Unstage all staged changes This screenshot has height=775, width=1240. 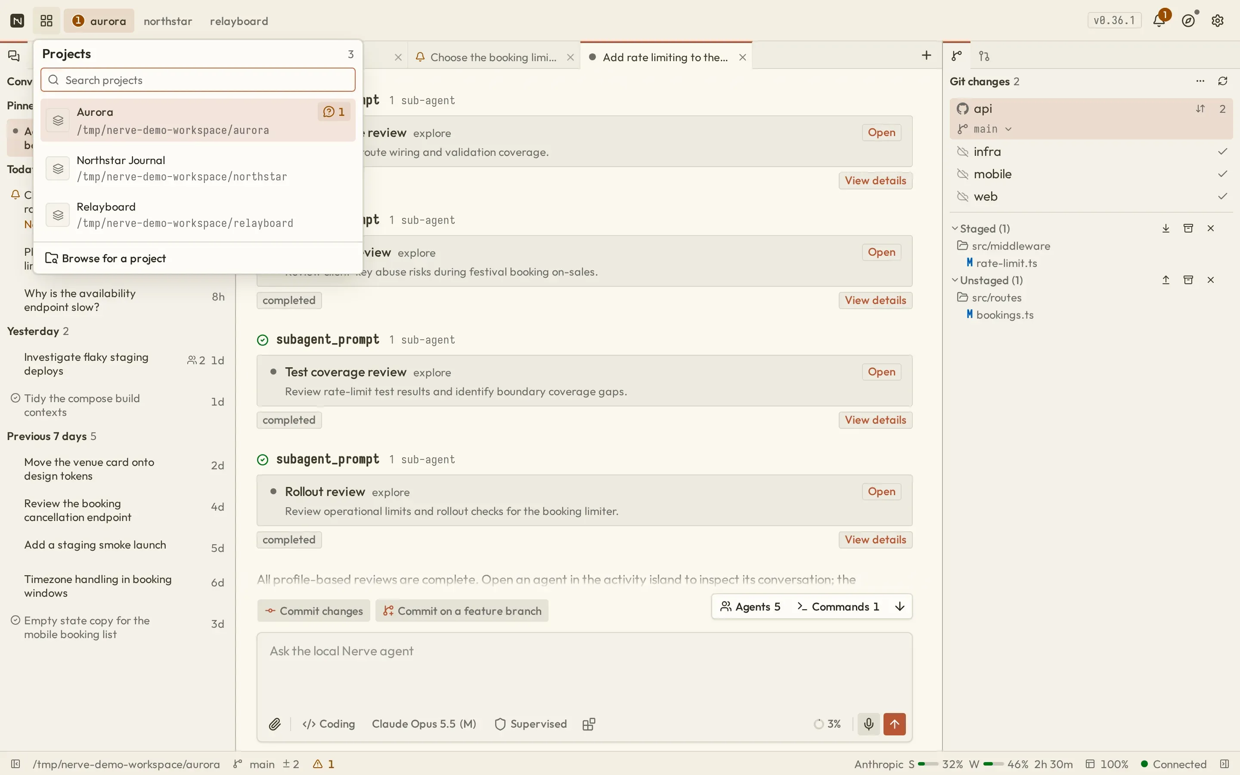click(1166, 228)
